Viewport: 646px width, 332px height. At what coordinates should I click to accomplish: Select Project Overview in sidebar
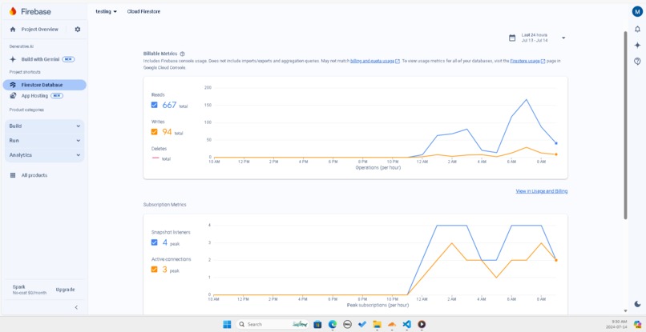(x=40, y=30)
